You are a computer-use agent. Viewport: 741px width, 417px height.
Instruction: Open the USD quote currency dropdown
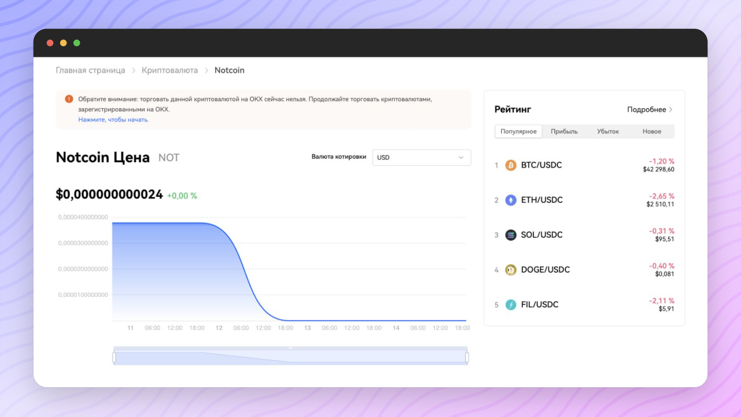pyautogui.click(x=421, y=158)
